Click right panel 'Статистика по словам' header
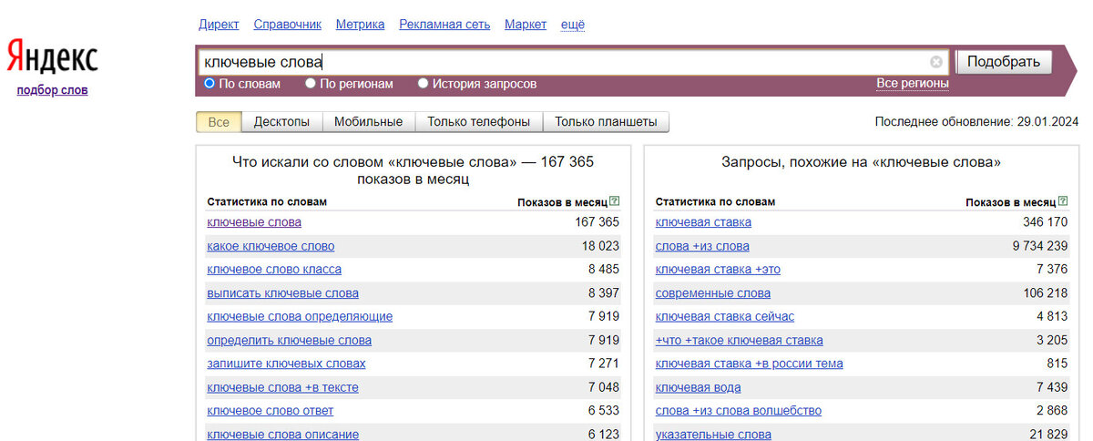Viewport: 1093px width, 441px height. 715,201
